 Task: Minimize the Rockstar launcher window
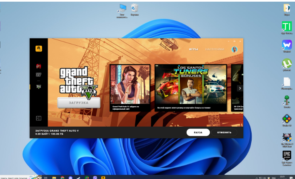229,41
